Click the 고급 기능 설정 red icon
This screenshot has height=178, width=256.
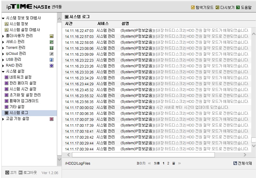click(52, 119)
